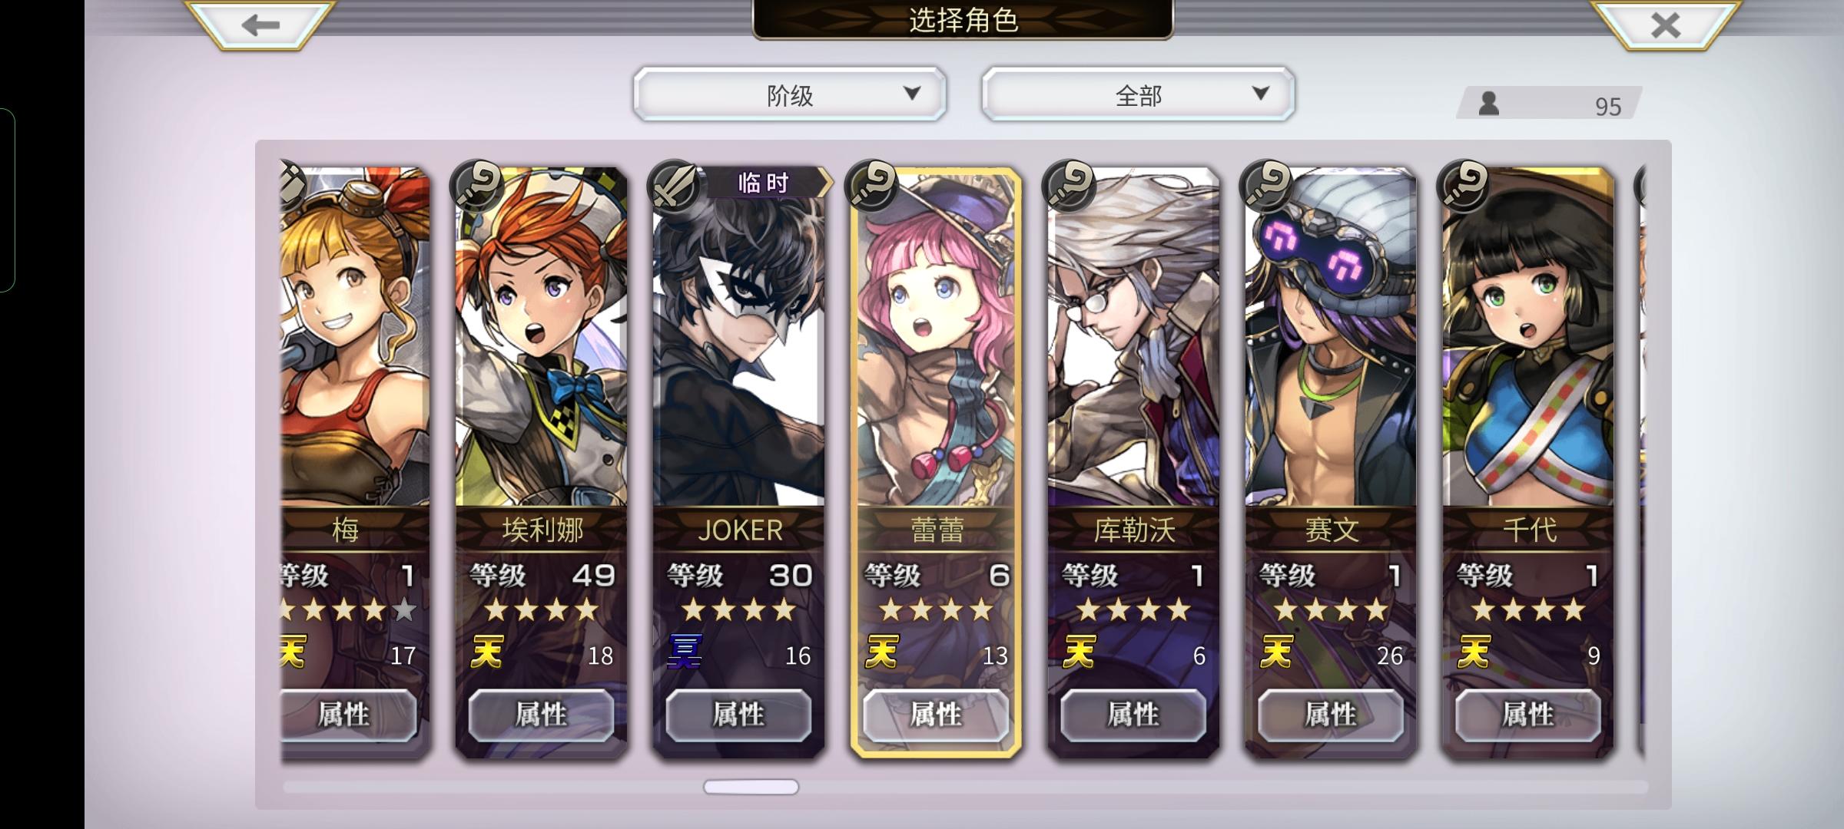Click the 冥 element symbol on JOKER card
The width and height of the screenshot is (1844, 829).
(684, 652)
